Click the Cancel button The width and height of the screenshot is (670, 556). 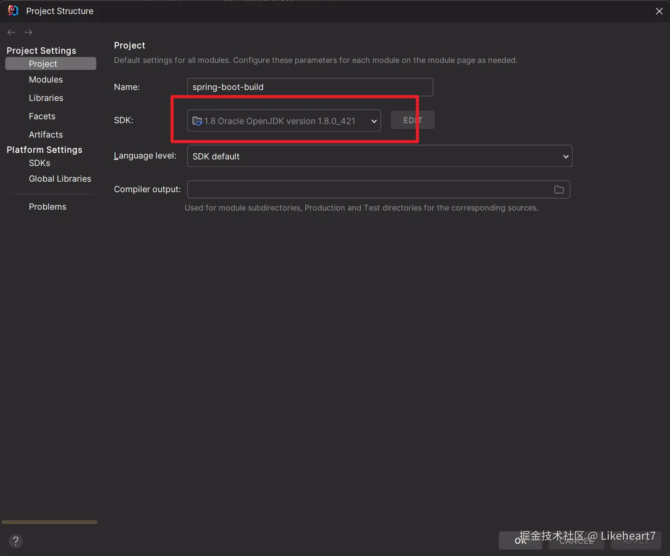tap(576, 541)
